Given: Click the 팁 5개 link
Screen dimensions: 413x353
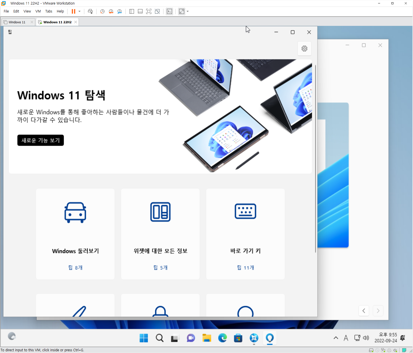Looking at the screenshot, I should tap(161, 268).
